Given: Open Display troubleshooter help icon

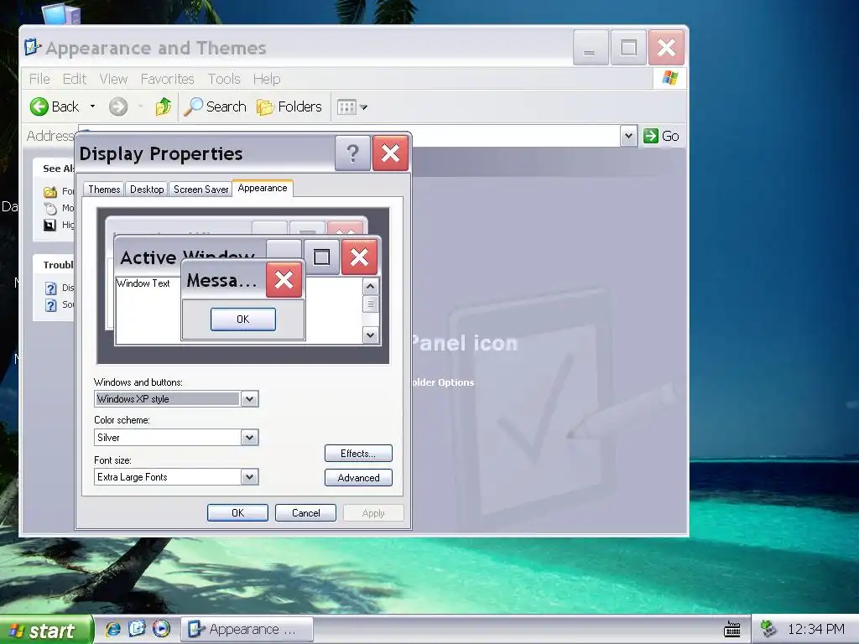Looking at the screenshot, I should [50, 288].
